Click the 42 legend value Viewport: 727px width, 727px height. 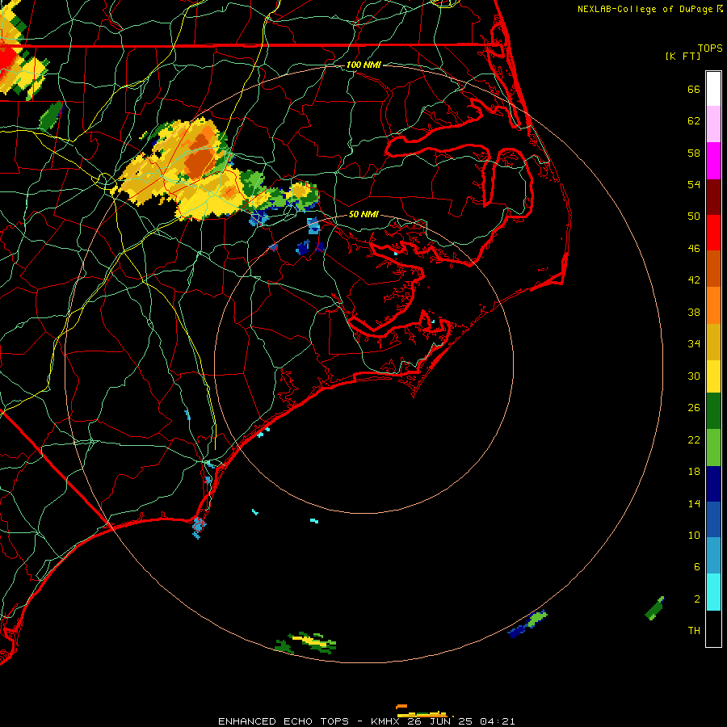[694, 280]
